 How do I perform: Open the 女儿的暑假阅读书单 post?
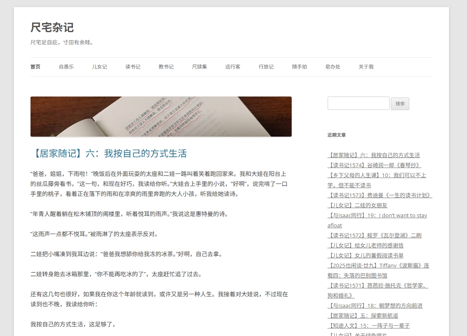coord(365,255)
